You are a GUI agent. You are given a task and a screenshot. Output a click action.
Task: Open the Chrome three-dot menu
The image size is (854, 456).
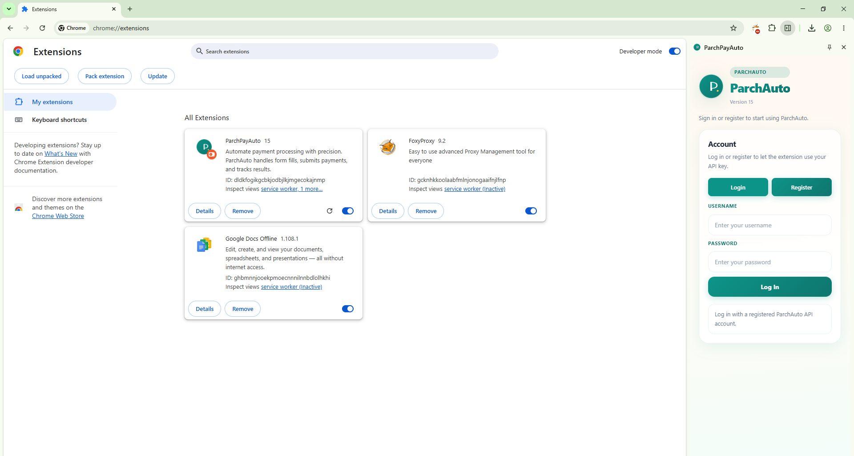pyautogui.click(x=844, y=28)
